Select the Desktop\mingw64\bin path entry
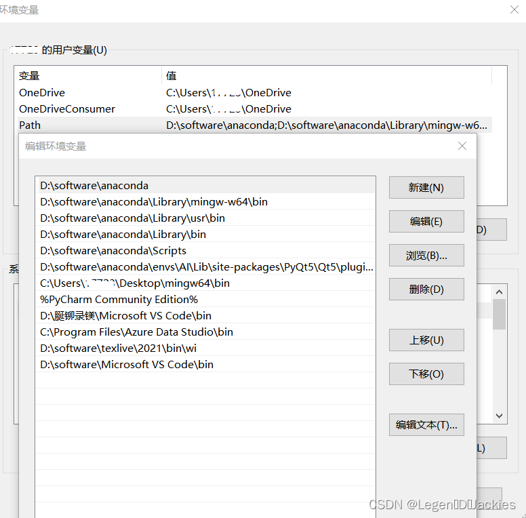This screenshot has width=526, height=518. point(205,283)
